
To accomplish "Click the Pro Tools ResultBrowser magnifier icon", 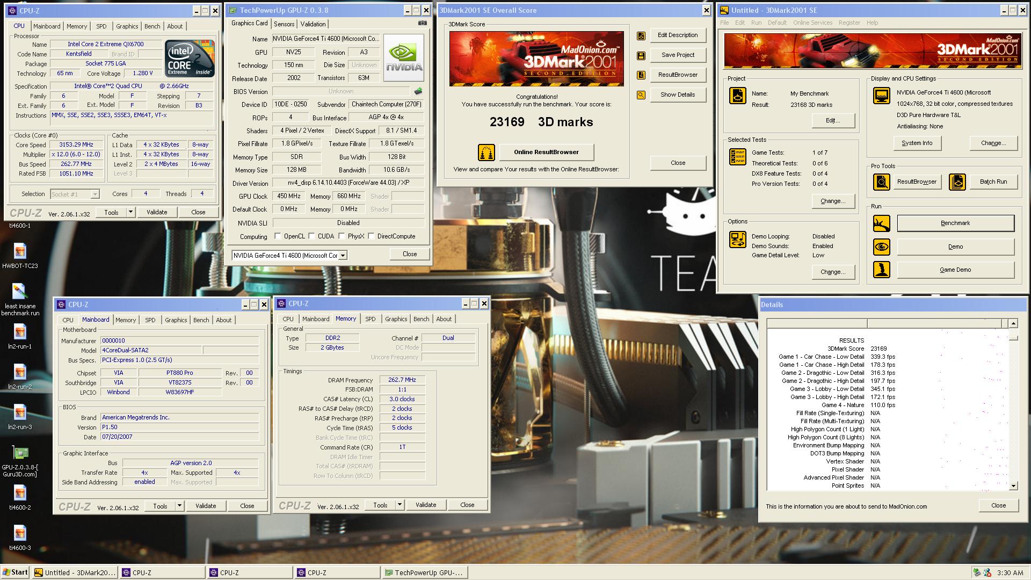I will tap(881, 182).
